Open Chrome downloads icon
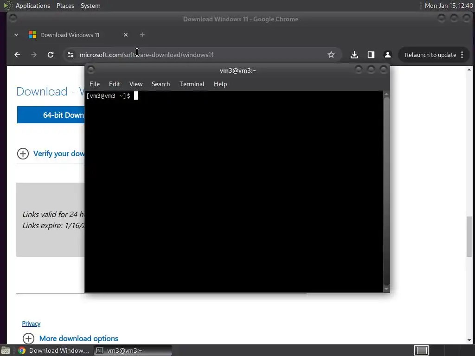 (x=354, y=55)
